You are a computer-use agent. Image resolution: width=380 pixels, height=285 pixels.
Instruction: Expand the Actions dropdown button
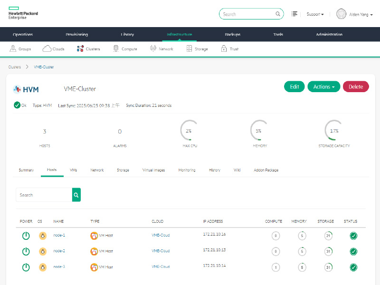tap(324, 87)
